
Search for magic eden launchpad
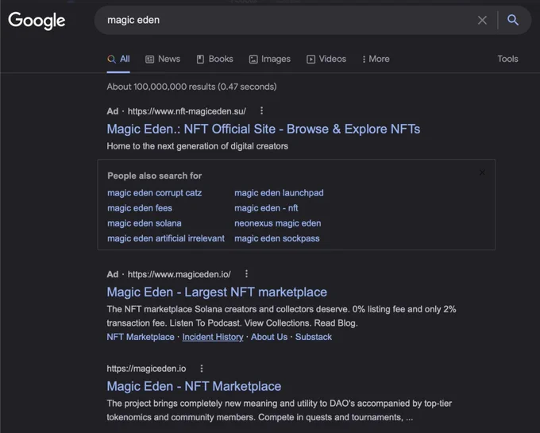[x=279, y=193]
